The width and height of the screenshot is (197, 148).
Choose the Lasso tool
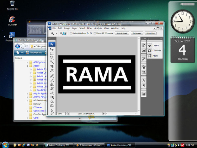(52, 58)
